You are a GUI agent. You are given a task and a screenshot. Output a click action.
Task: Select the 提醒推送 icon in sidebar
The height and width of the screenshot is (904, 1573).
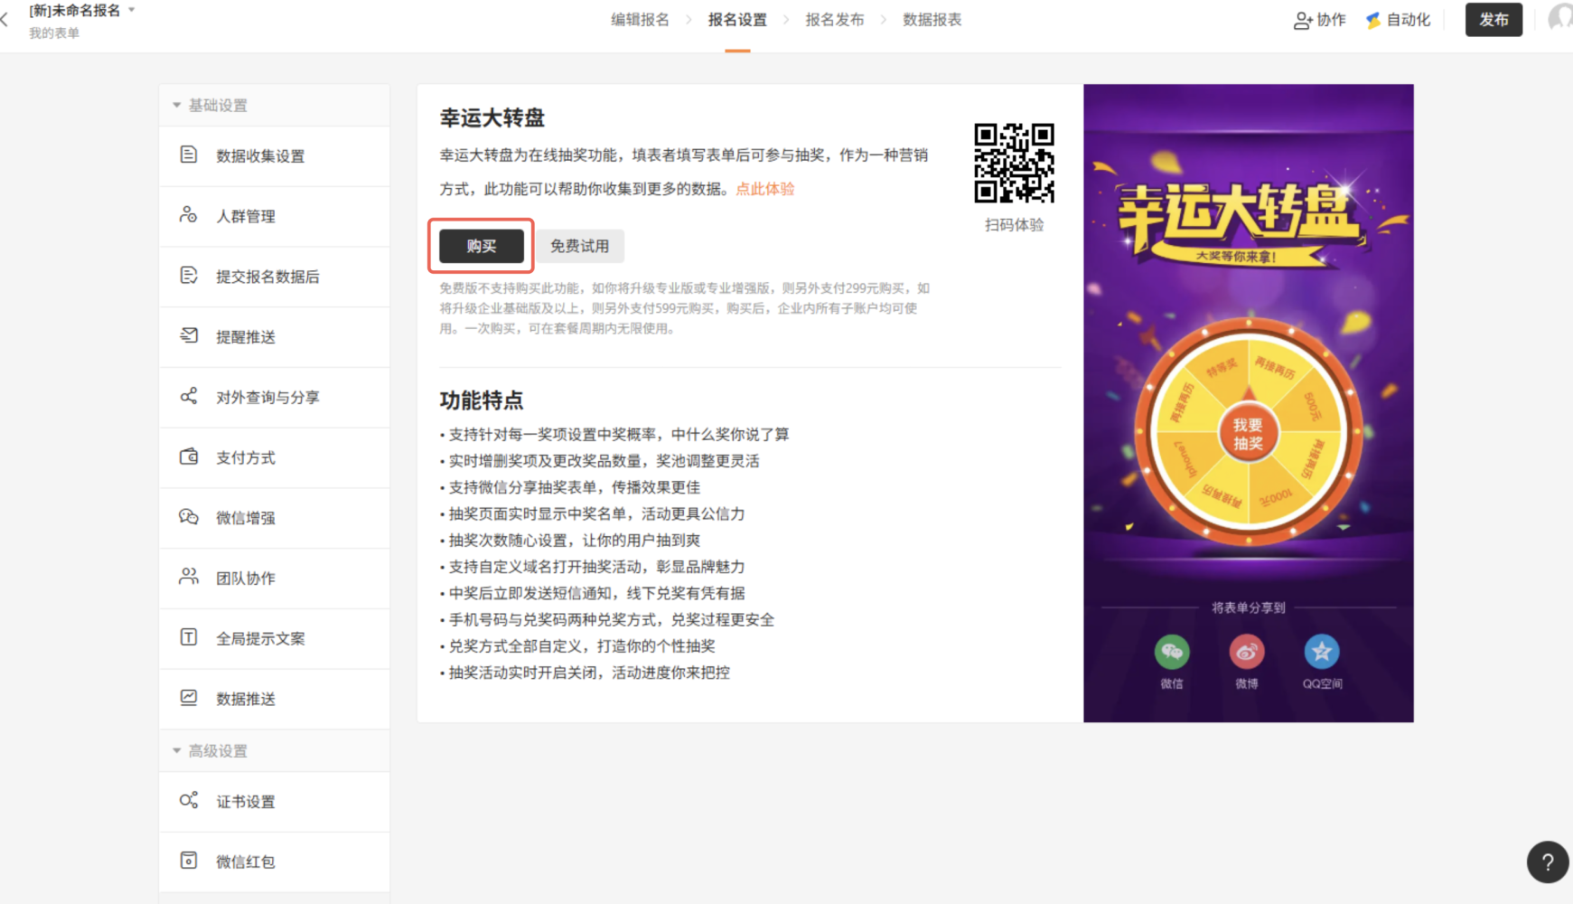pos(188,335)
